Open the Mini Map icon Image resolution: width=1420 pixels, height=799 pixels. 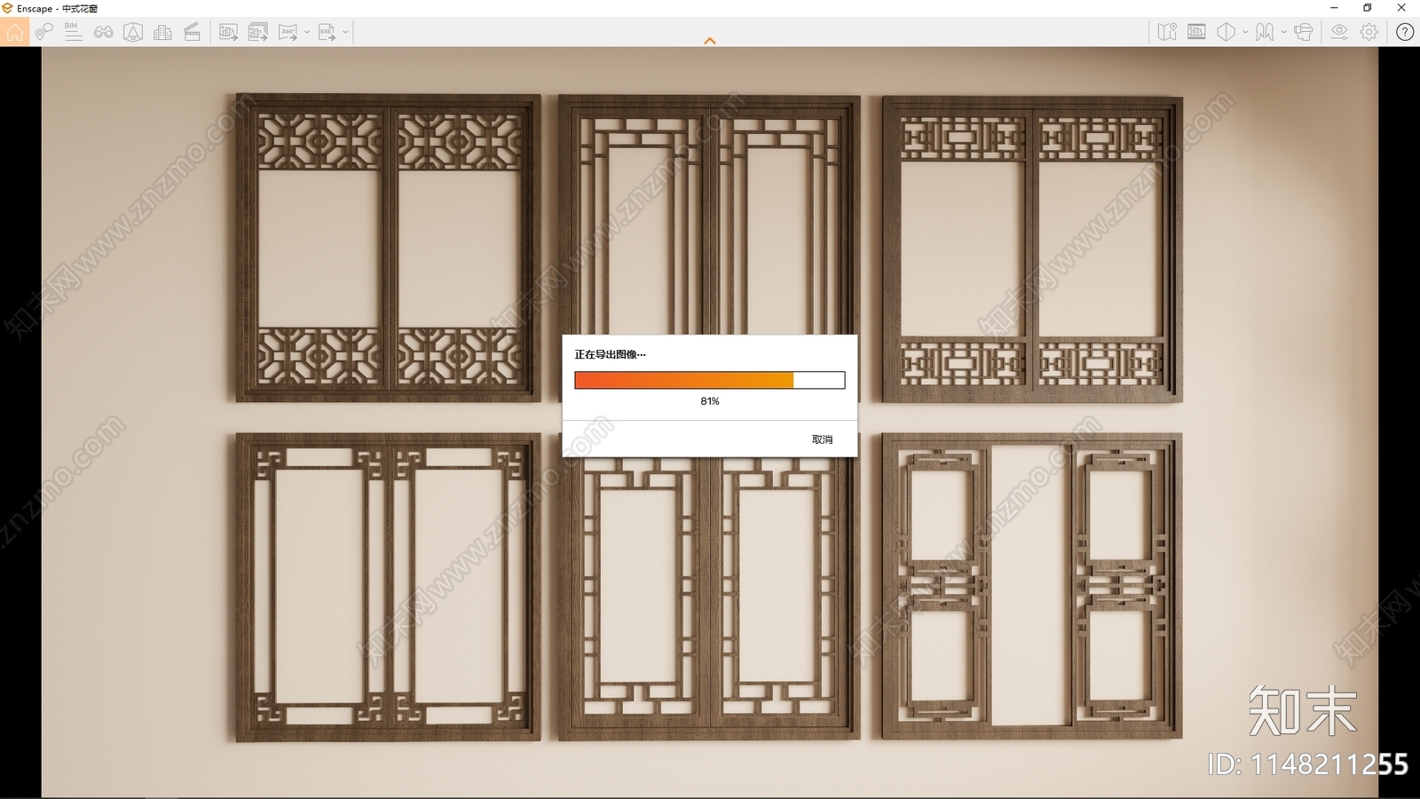click(1167, 33)
